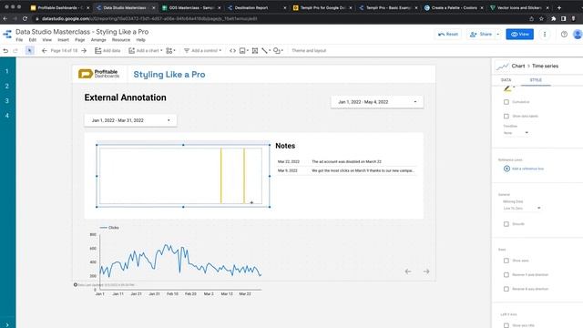Viewport: 583px width, 328px height.
Task: Open browser extensions puzzle icon
Action: point(553,18)
